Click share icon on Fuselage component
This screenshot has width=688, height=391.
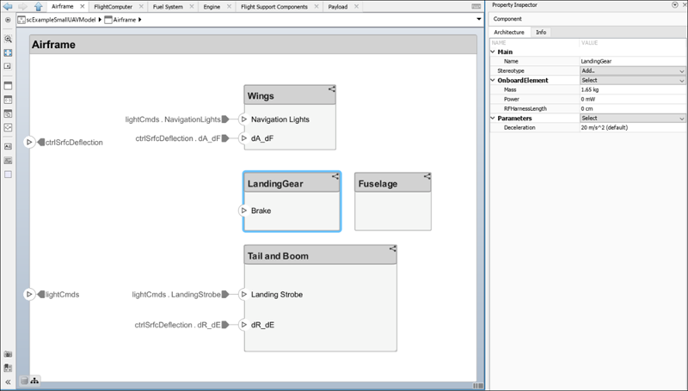click(426, 176)
